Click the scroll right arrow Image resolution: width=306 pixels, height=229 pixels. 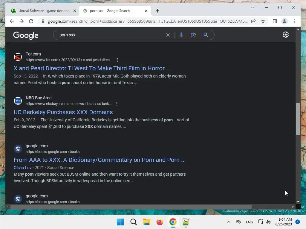[293, 207]
